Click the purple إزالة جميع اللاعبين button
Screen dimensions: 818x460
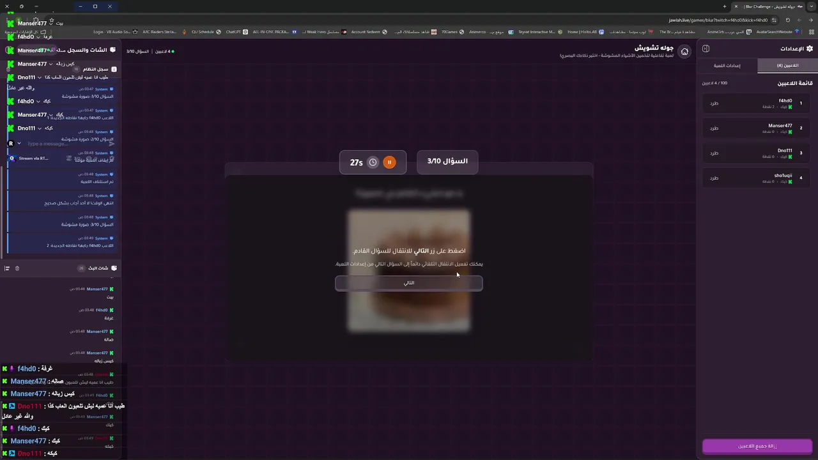(757, 446)
